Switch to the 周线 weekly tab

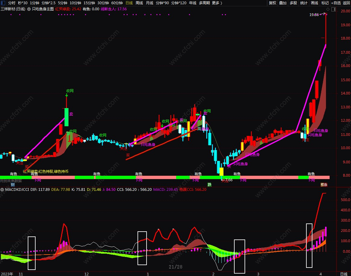[x=140, y=3]
